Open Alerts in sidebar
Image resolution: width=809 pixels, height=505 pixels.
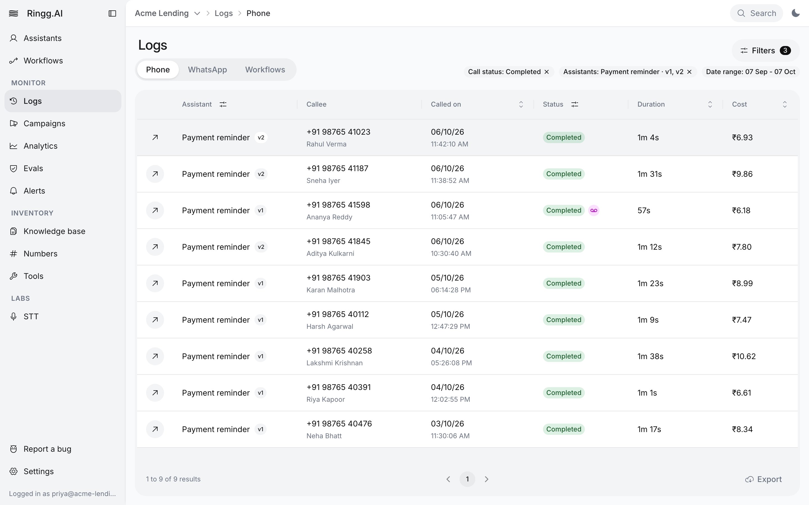point(63,190)
